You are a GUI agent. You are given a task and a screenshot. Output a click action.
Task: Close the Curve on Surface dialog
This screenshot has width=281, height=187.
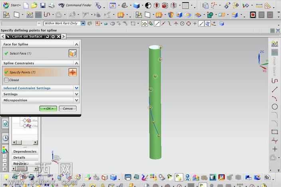[58, 37]
